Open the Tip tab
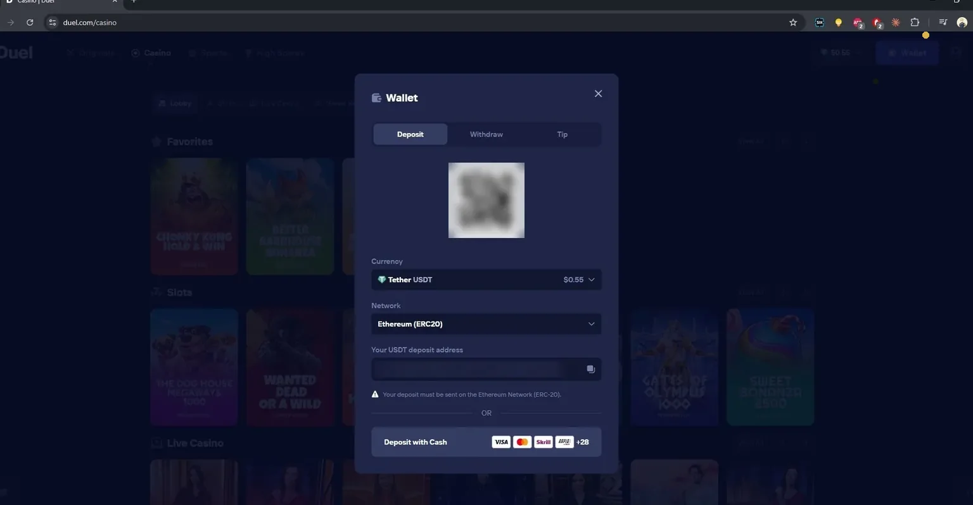 coord(563,134)
